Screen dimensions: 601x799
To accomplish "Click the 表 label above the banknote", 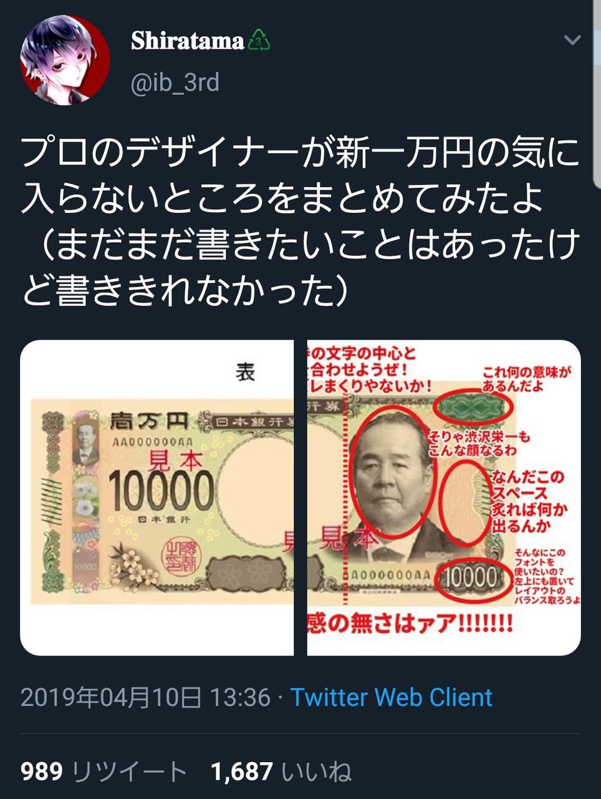I will click(245, 372).
